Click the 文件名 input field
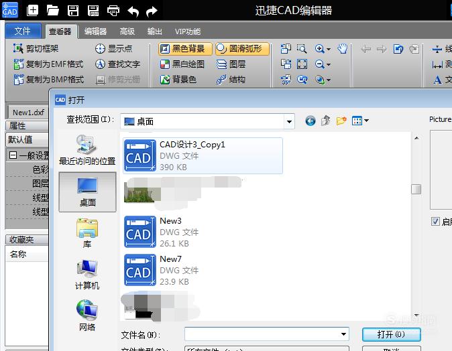 coord(262,334)
